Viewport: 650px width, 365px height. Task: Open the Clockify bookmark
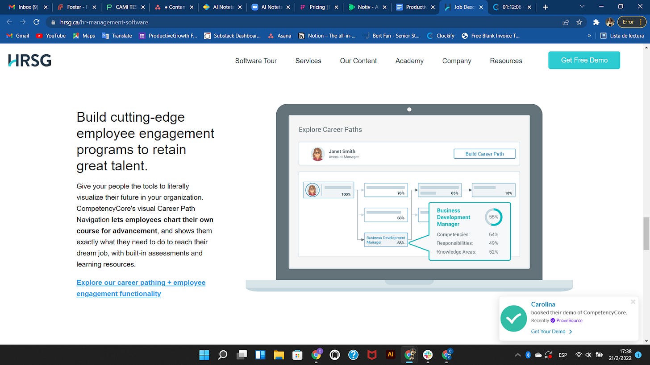[x=440, y=36]
